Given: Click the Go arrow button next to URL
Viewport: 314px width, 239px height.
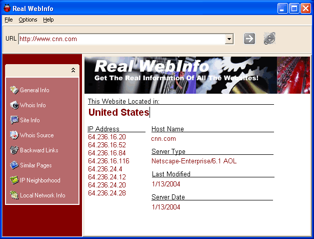Looking at the screenshot, I should 249,39.
